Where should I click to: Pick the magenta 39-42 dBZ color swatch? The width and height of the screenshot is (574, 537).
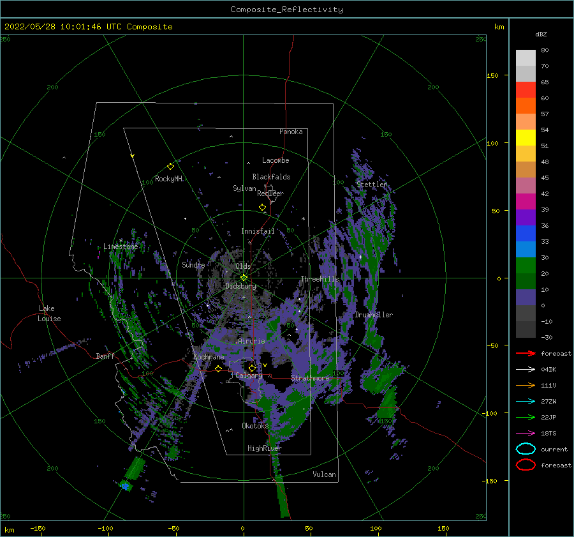[x=526, y=202]
